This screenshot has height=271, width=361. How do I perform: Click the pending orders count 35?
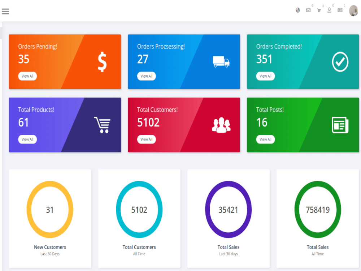(24, 59)
